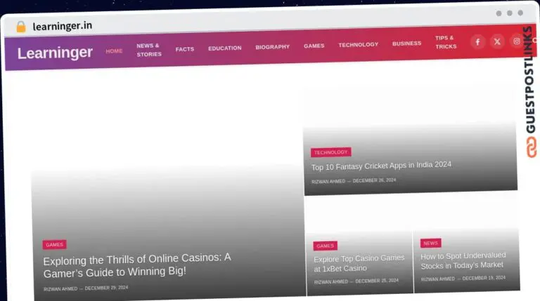Click Games tag above Online Casinos article
This screenshot has width=540, height=301.
[54, 245]
